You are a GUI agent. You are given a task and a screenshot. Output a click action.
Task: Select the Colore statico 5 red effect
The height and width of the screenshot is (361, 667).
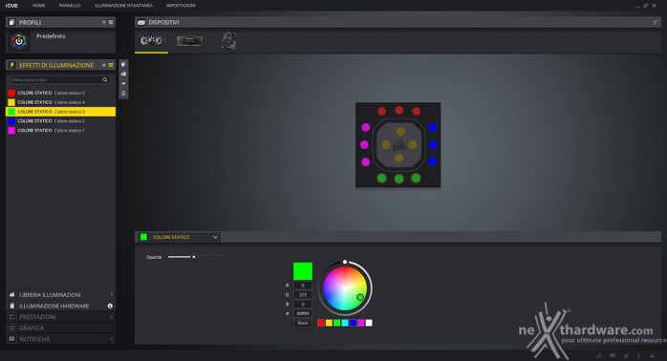[60, 93]
